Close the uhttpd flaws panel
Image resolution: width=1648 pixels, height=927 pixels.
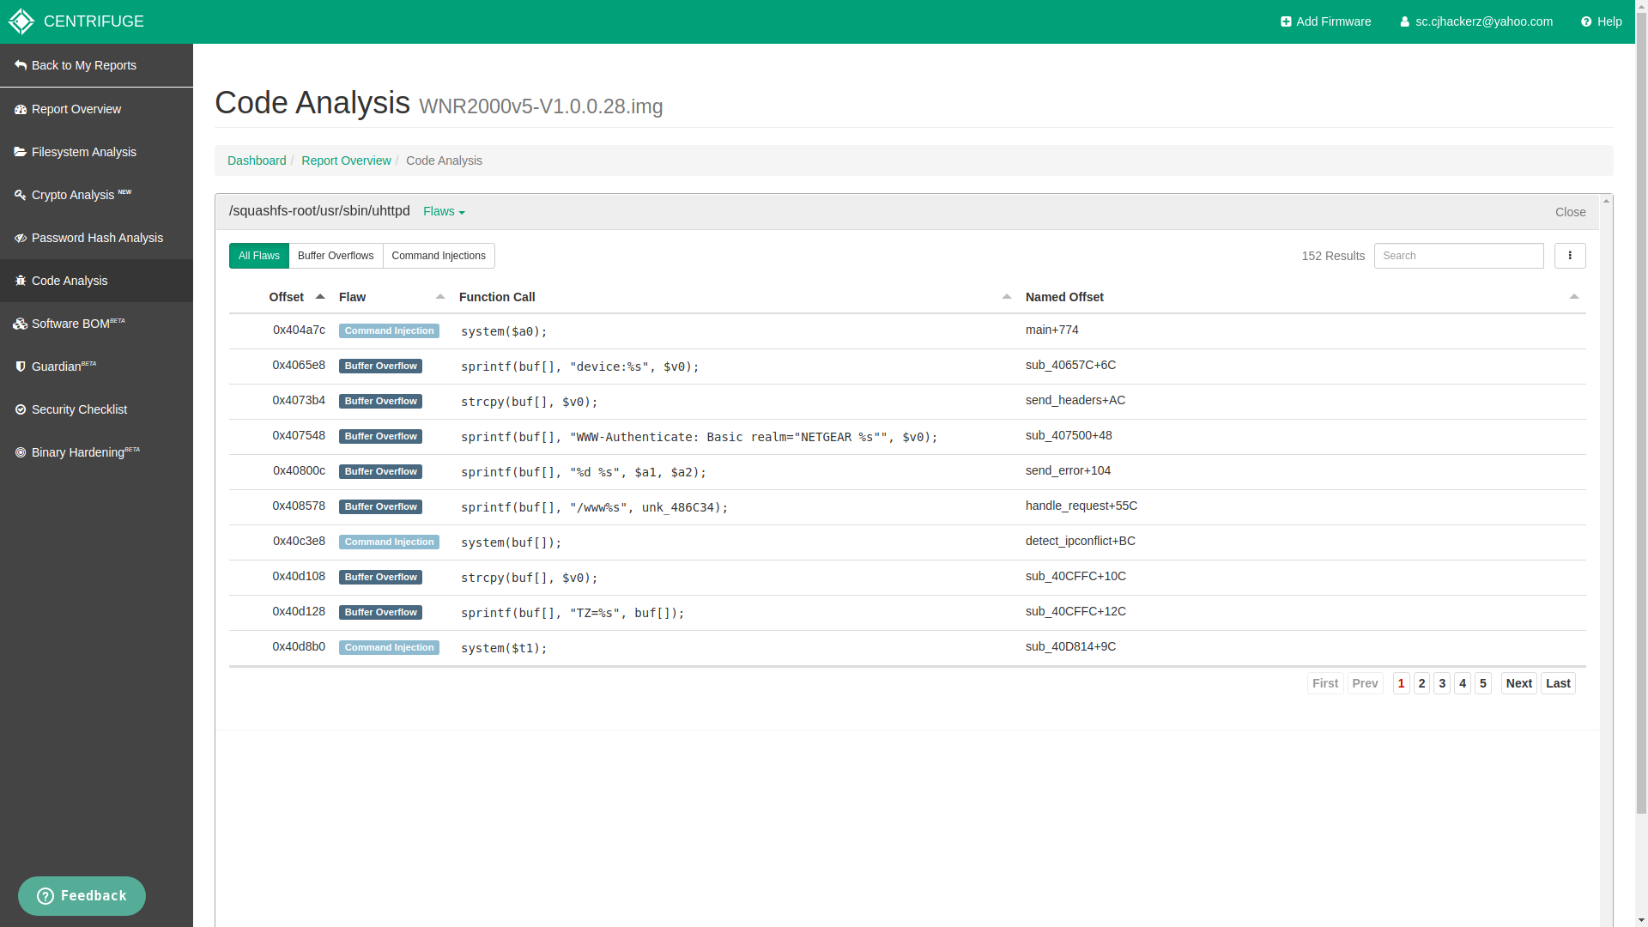1570,212
